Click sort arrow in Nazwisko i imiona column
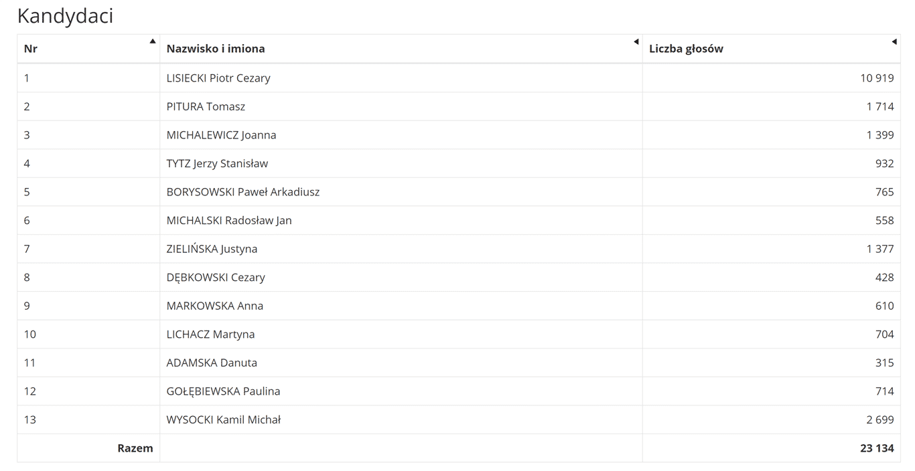This screenshot has height=471, width=915. pyautogui.click(x=636, y=41)
